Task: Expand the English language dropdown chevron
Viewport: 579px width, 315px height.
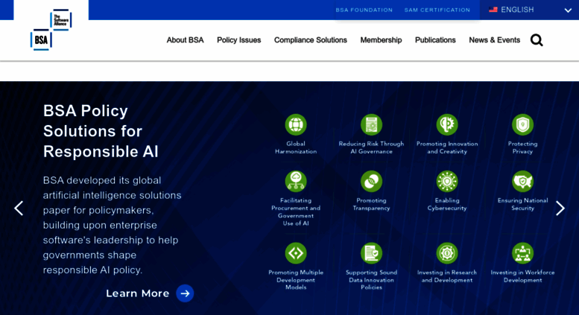Action: coord(568,10)
